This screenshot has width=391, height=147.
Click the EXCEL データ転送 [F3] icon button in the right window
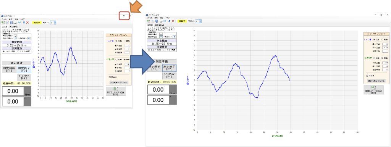373,90
